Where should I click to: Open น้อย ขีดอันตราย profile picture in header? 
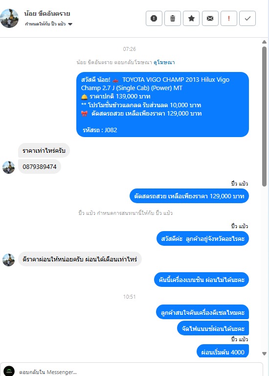point(9,18)
